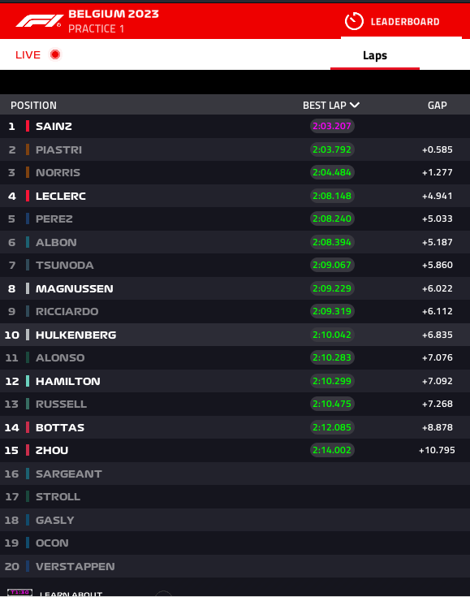
Task: Click Hamilton's teal team color bar
Action: click(28, 381)
